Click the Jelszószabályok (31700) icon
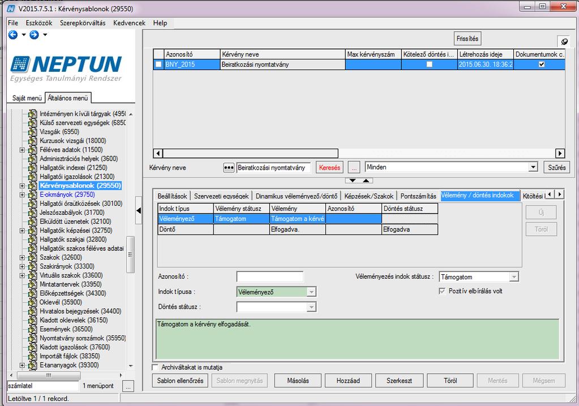579x406 pixels. [x=33, y=213]
